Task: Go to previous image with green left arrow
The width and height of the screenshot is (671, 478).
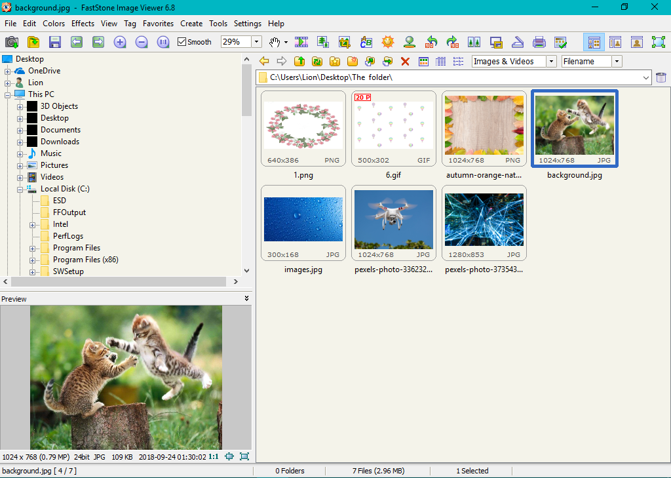Action: click(77, 42)
